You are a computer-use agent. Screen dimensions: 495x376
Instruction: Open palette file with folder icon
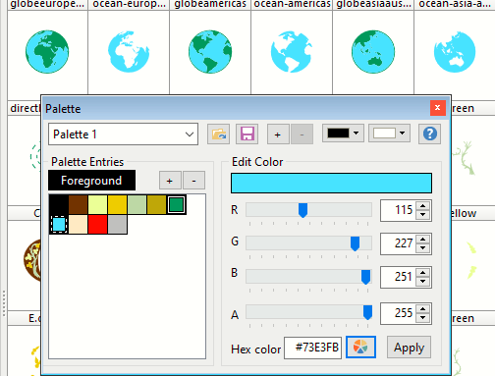coord(218,134)
